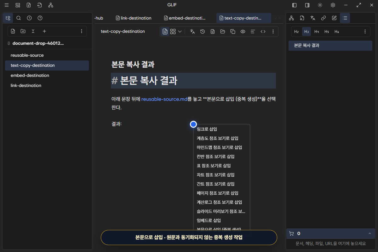Click the plus add icon in sidebar
This screenshot has width=378, height=252.
coord(44,31)
